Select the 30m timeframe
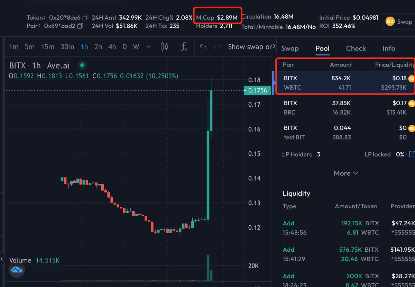Screen dimensions: 415x287 point(67,47)
